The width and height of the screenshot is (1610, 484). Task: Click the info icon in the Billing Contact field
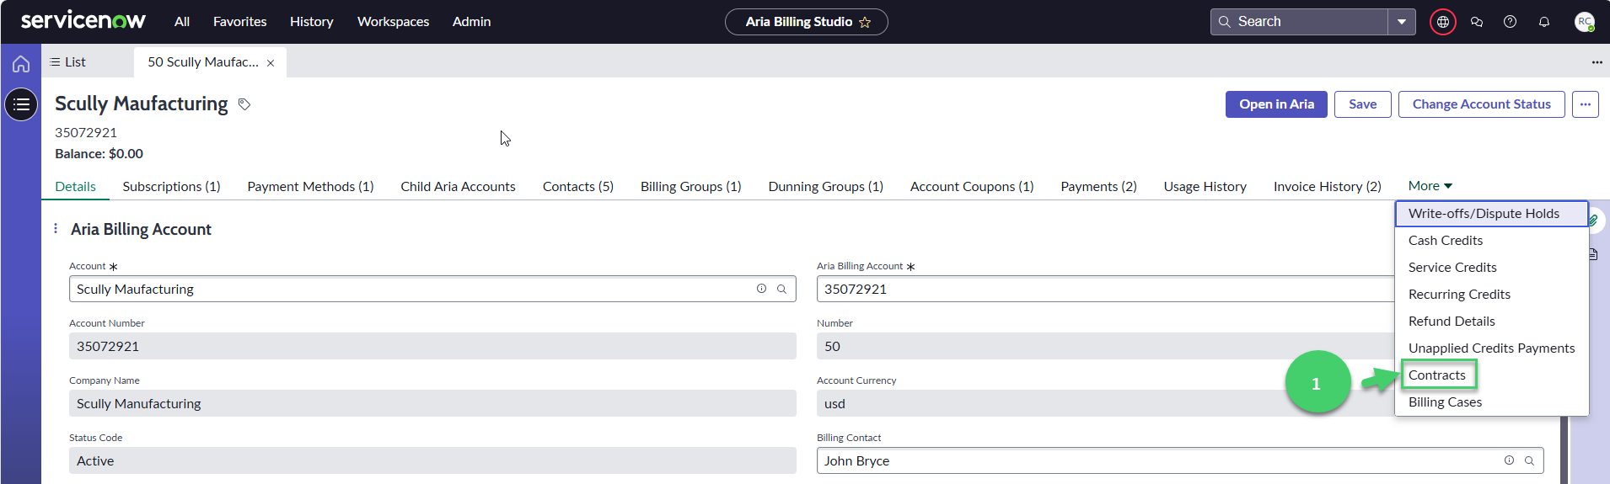(x=1509, y=460)
